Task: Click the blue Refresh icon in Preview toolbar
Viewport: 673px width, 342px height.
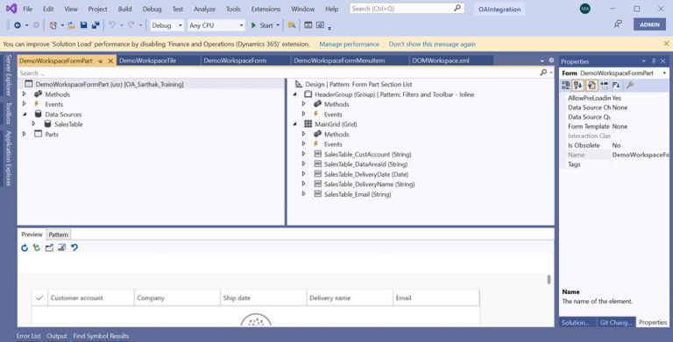Action: click(25, 248)
